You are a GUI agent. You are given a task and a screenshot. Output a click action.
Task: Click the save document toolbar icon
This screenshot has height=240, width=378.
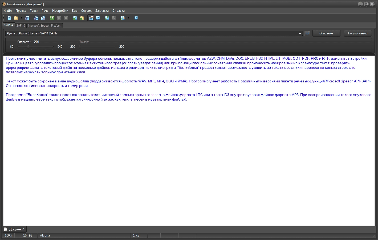pos(27,18)
